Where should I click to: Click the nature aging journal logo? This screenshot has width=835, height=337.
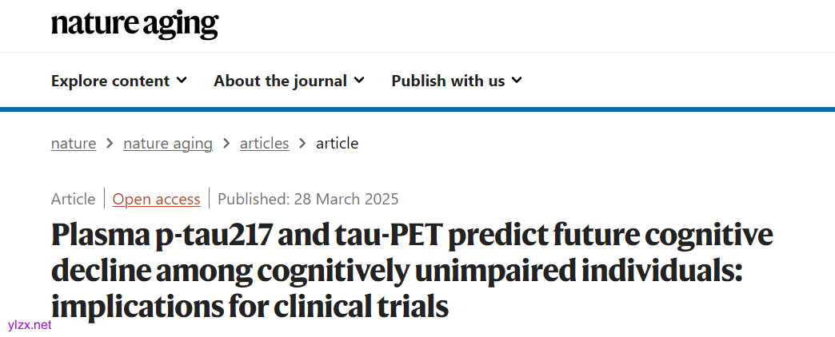coord(134,24)
